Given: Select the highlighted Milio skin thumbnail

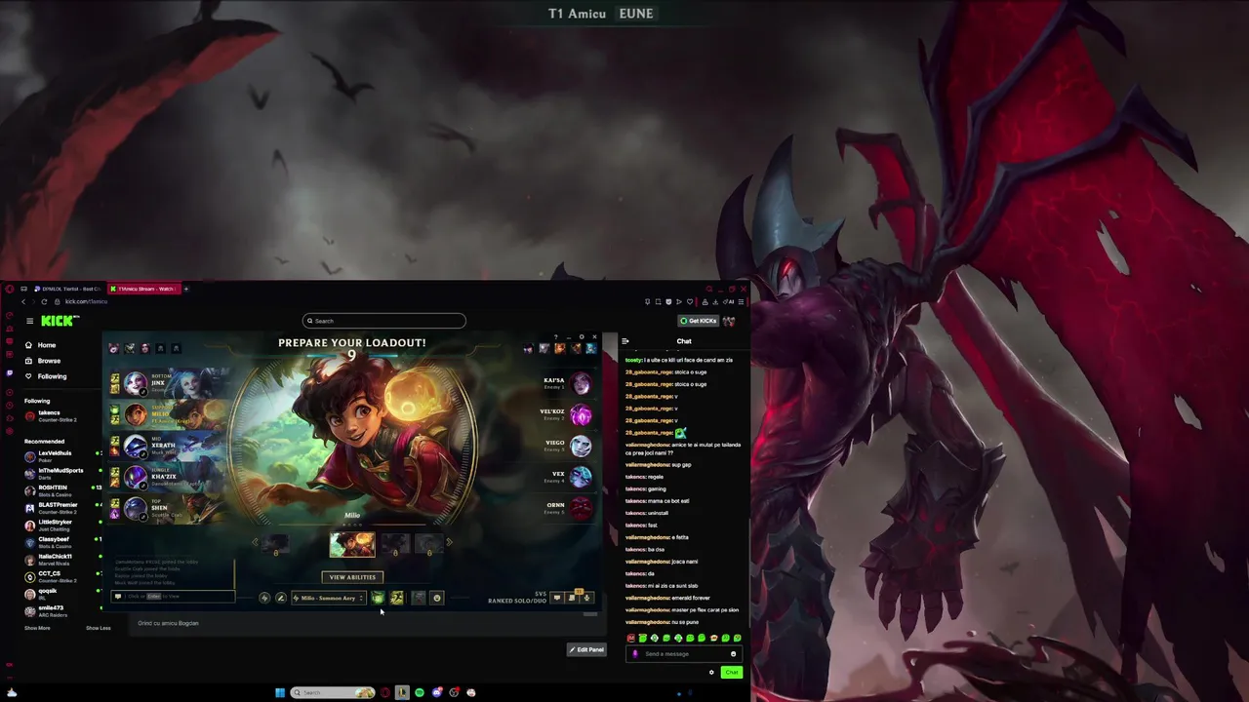Looking at the screenshot, I should point(352,543).
